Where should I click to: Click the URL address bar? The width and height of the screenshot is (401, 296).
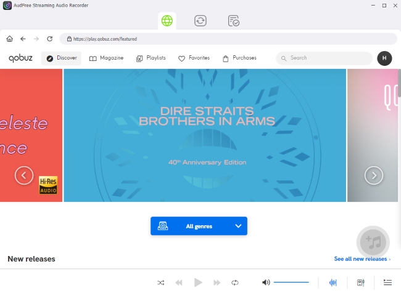228,39
